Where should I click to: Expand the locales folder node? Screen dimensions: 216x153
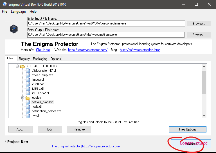(x=23, y=98)
